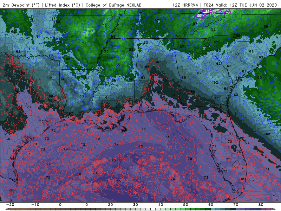Image resolution: width=281 pixels, height=211 pixels.
Task: Click the 'Valid: 12Z TUE JUN 02 2020' text
Action: tap(247, 5)
